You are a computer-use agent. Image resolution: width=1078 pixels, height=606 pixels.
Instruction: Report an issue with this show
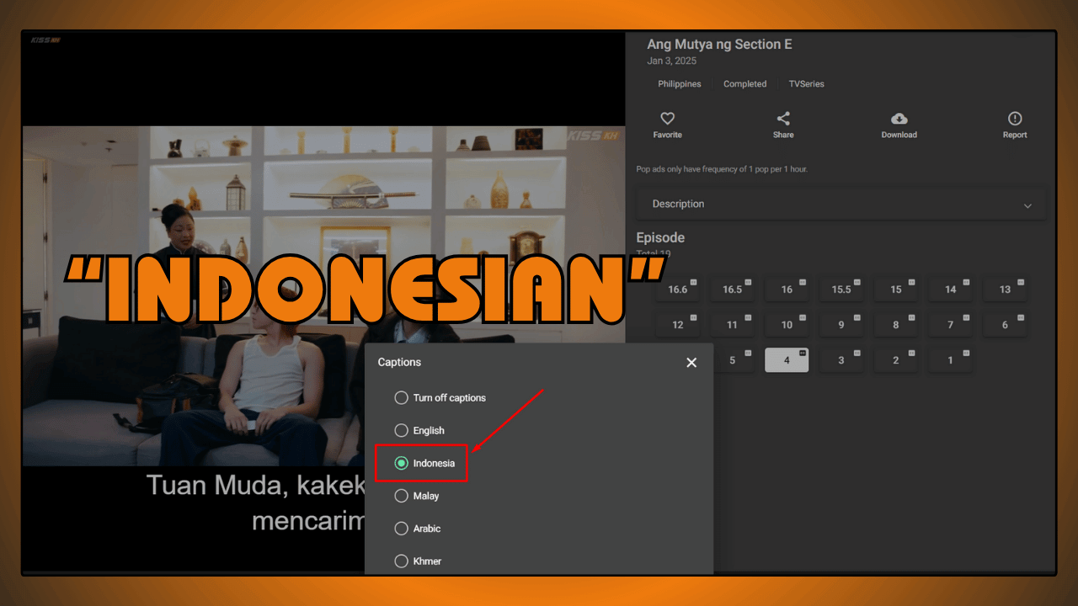click(1014, 119)
